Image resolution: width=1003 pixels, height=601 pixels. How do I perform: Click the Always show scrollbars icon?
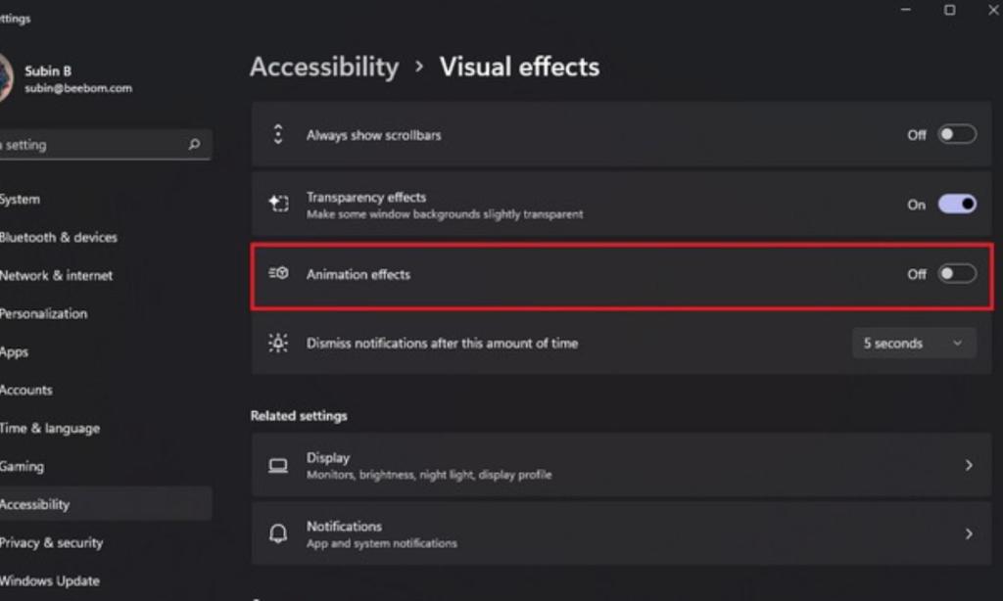(x=278, y=134)
